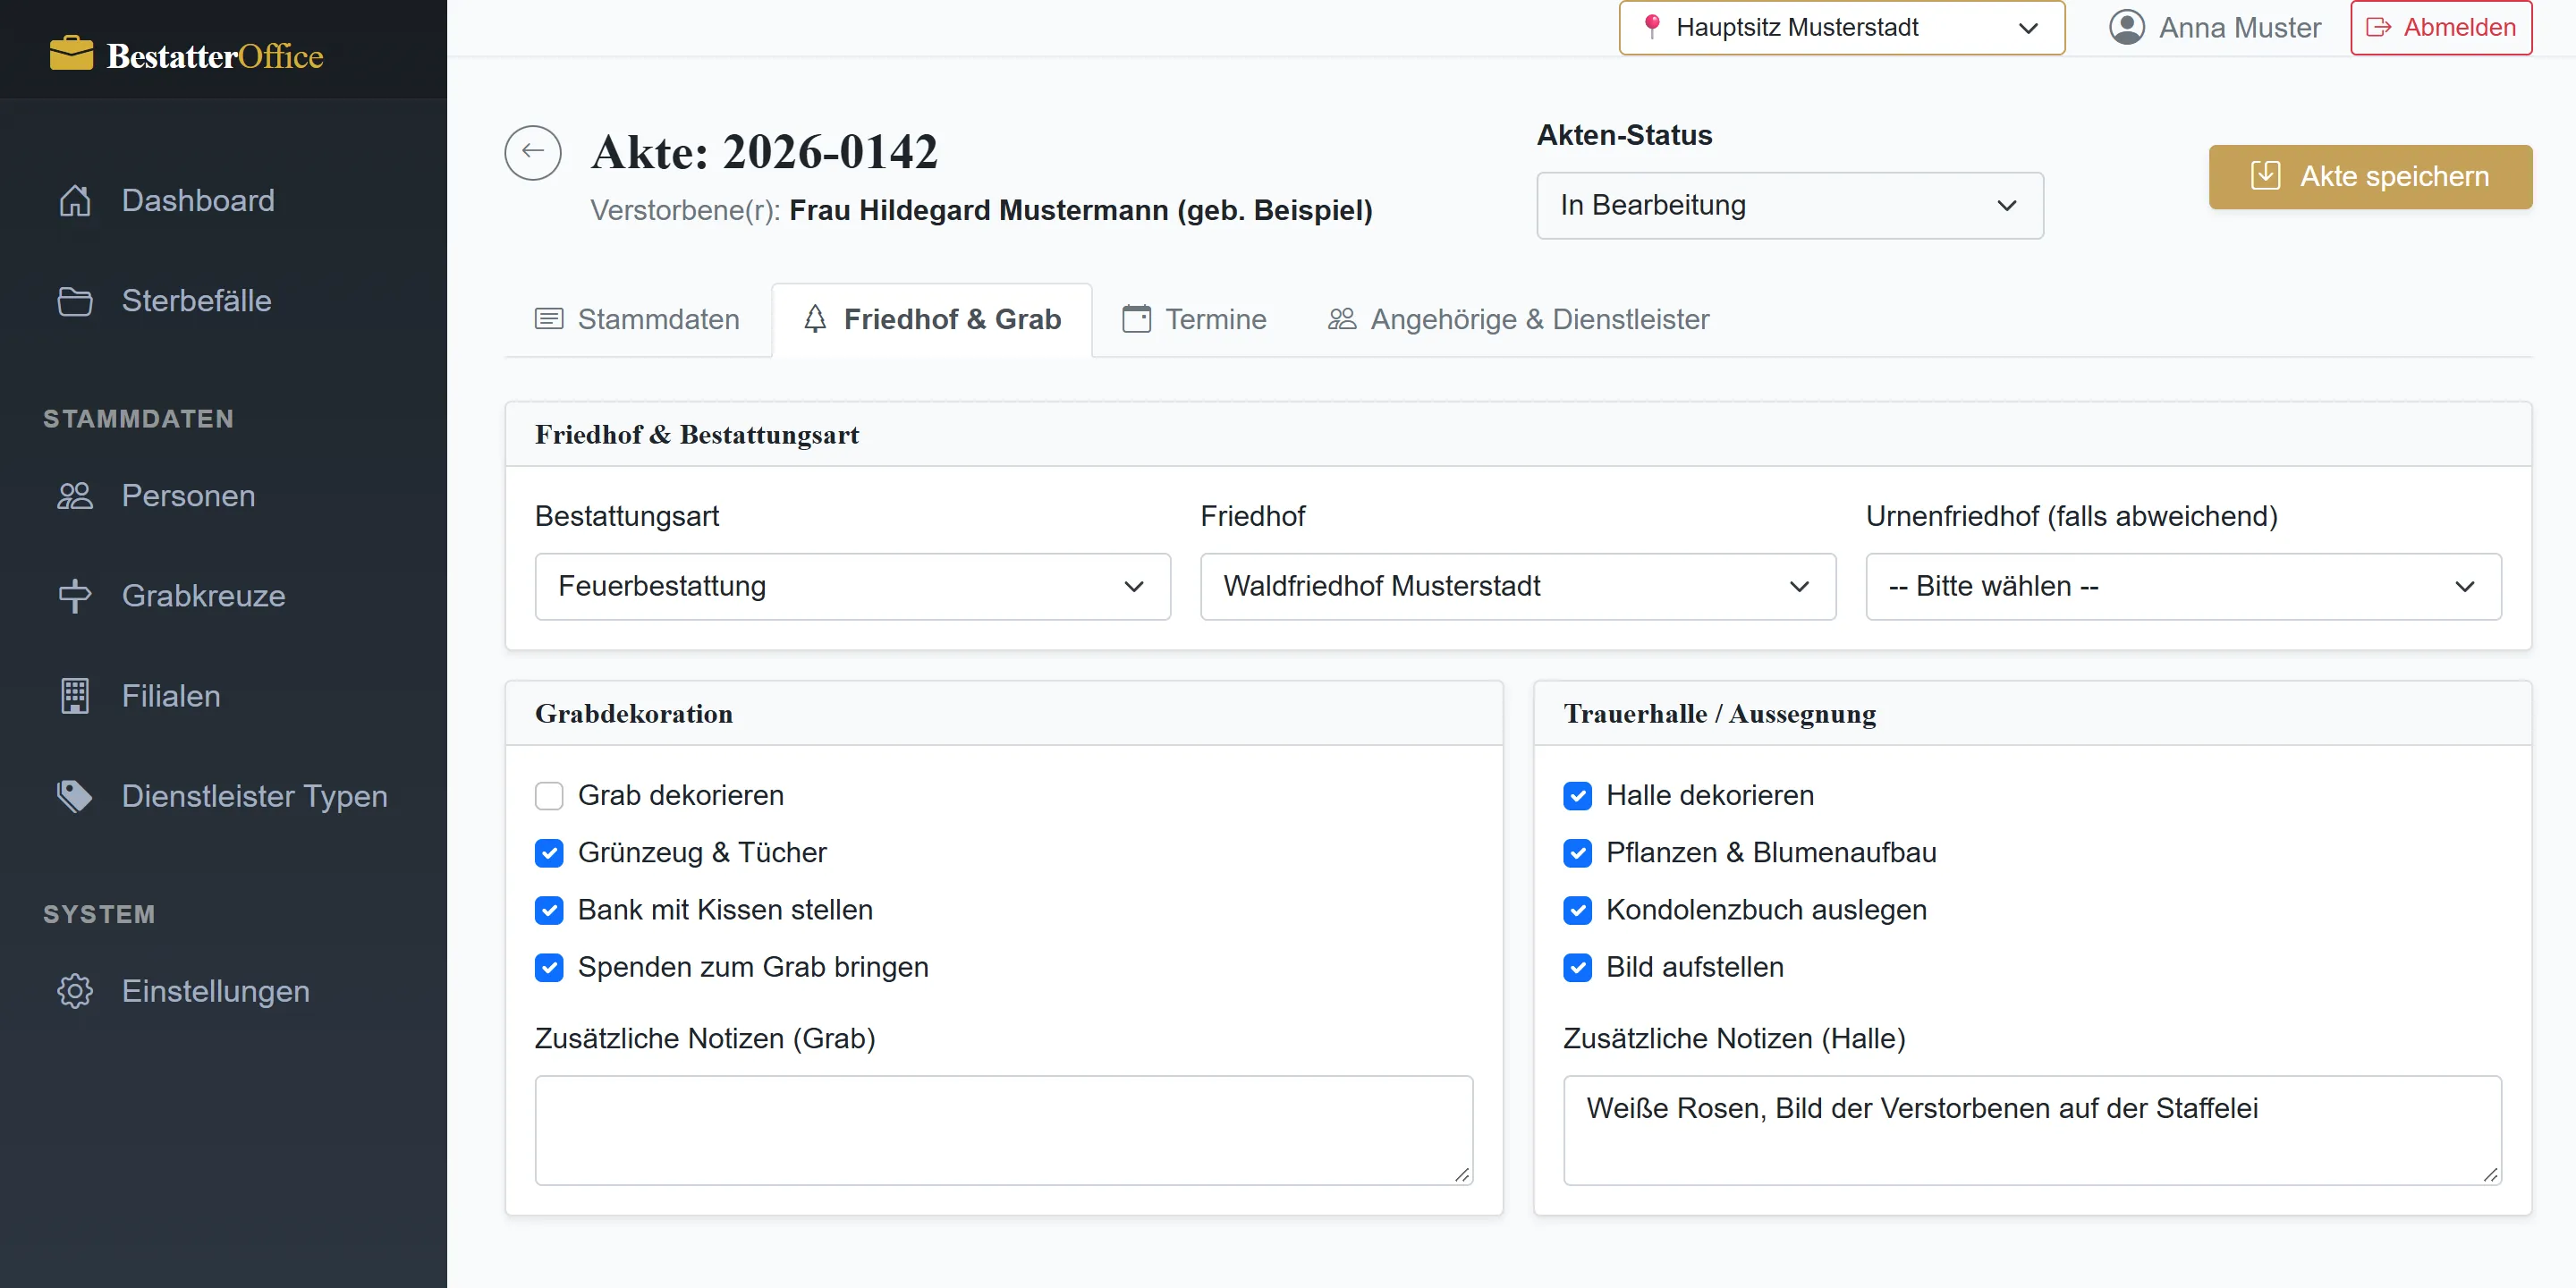Click the Stammdaten tab list icon
Viewport: 2576px width, 1288px height.
coord(549,319)
